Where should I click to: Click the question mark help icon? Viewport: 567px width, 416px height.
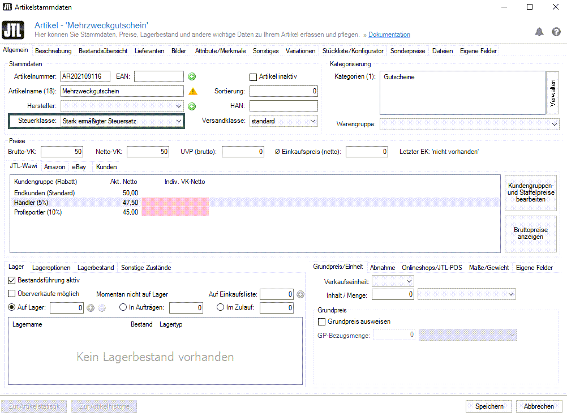556,32
